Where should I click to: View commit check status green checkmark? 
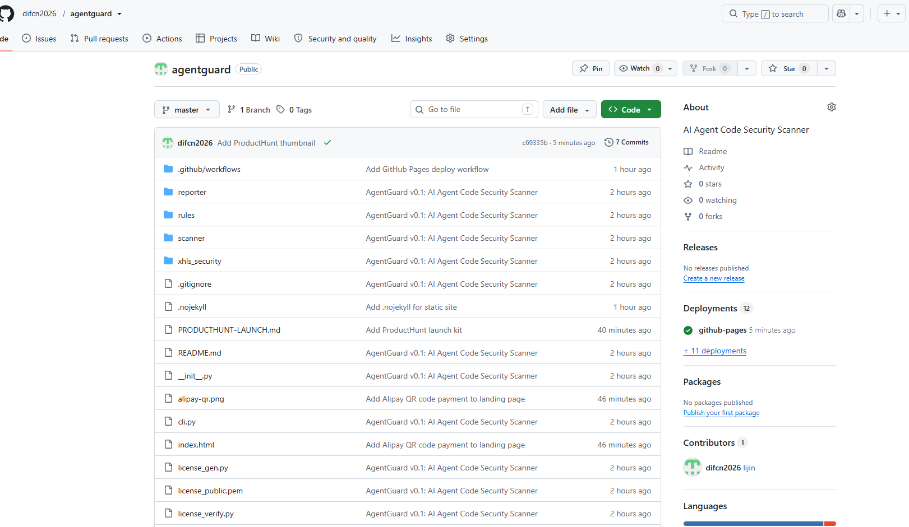pos(327,142)
